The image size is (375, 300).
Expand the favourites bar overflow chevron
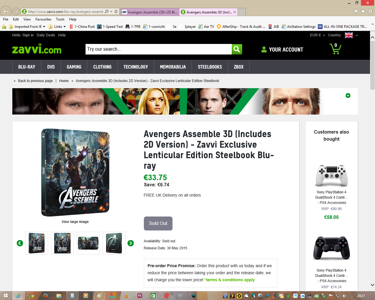(x=372, y=25)
